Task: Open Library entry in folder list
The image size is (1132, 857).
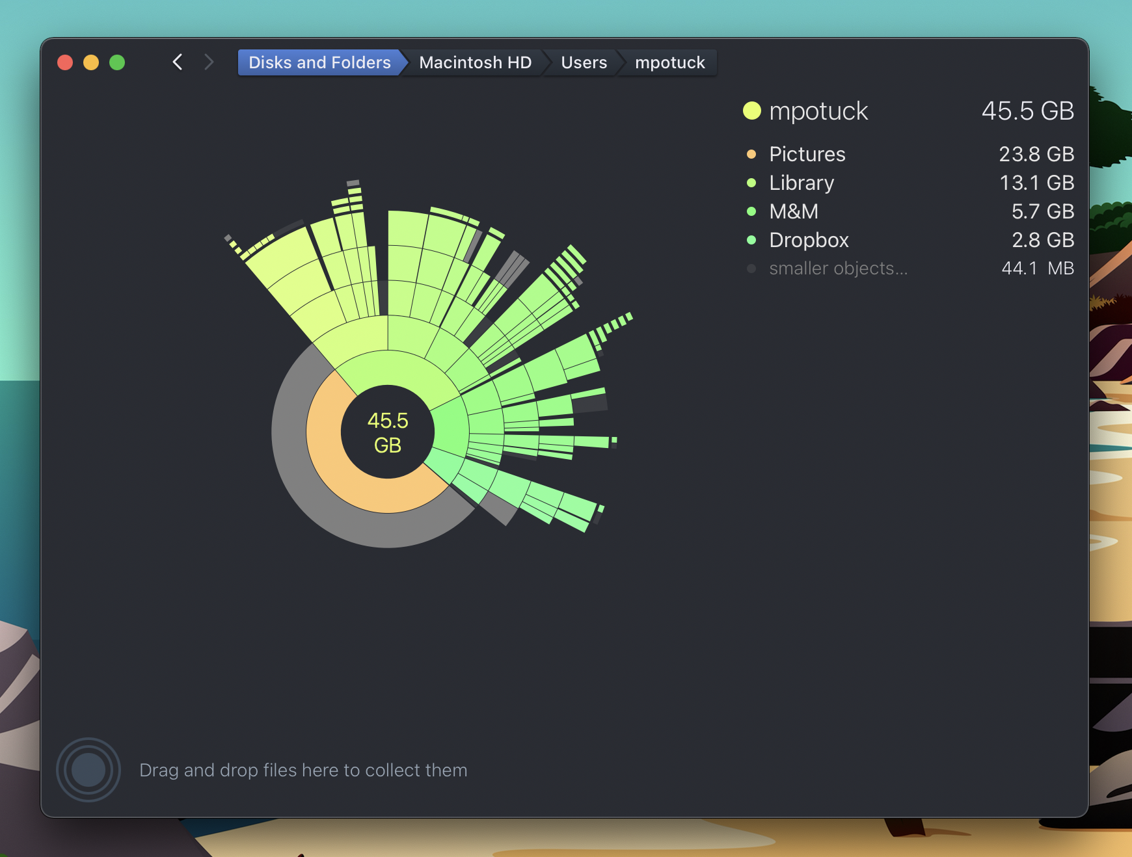Action: pyautogui.click(x=801, y=183)
